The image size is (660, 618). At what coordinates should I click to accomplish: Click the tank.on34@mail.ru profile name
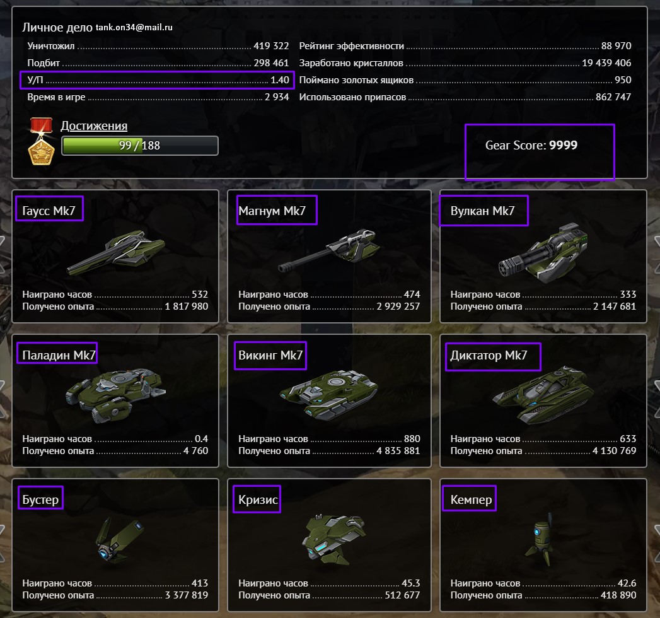[x=134, y=27]
